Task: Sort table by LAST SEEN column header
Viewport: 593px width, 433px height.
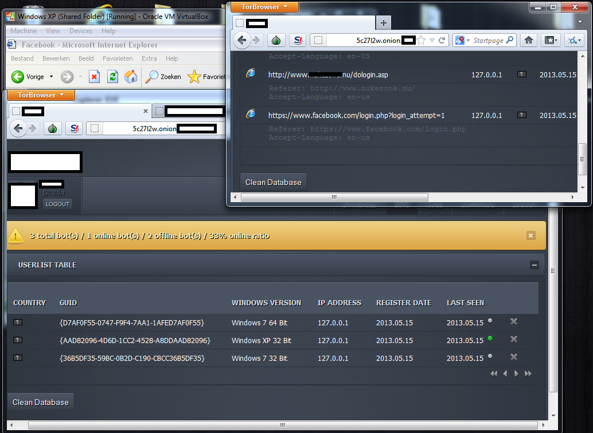Action: pos(465,302)
